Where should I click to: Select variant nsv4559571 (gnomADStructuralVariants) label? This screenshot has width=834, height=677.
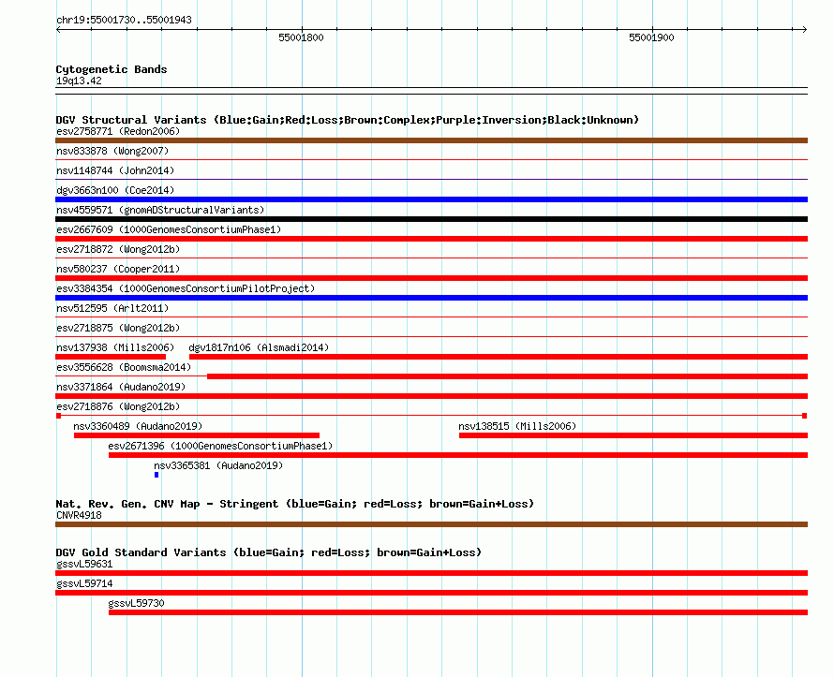pyautogui.click(x=160, y=210)
